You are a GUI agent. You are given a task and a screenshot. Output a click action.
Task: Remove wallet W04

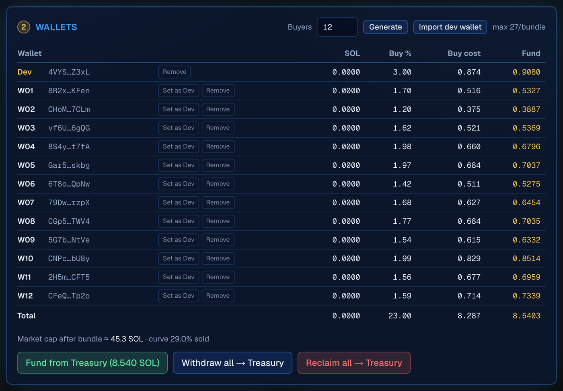pyautogui.click(x=218, y=146)
